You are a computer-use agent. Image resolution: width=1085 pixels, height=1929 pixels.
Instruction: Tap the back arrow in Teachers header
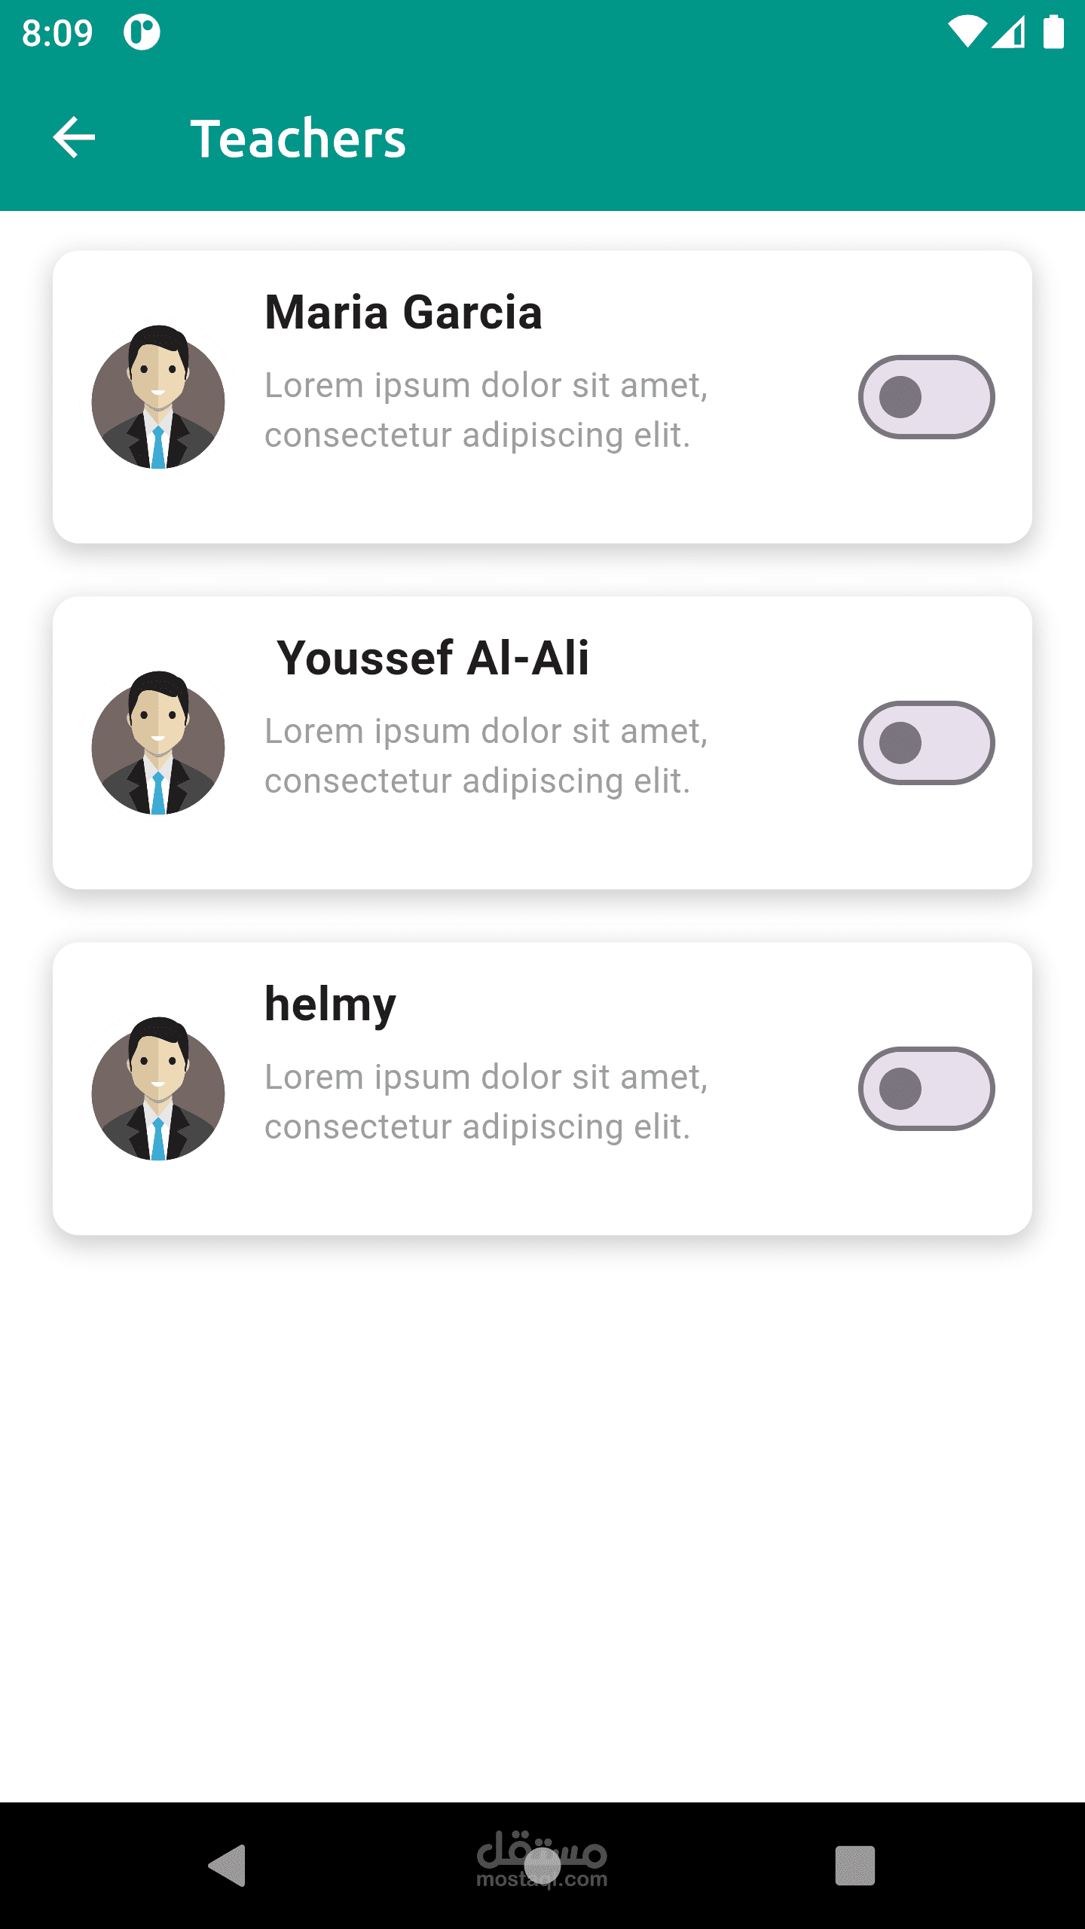[x=74, y=138]
